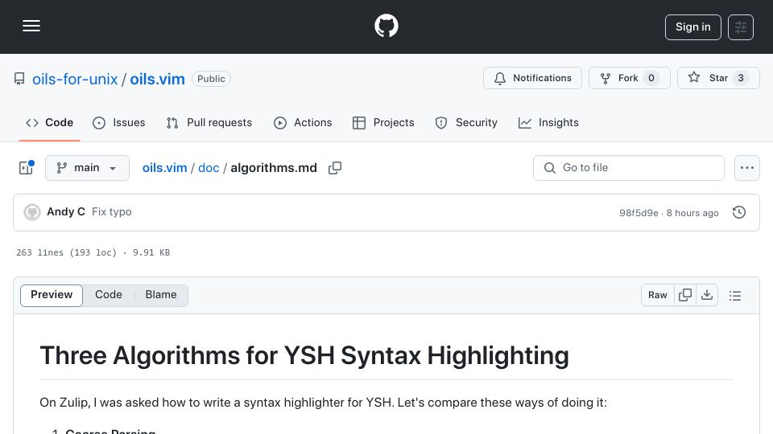Open the document outline icon
This screenshot has height=434, width=773.
click(735, 295)
